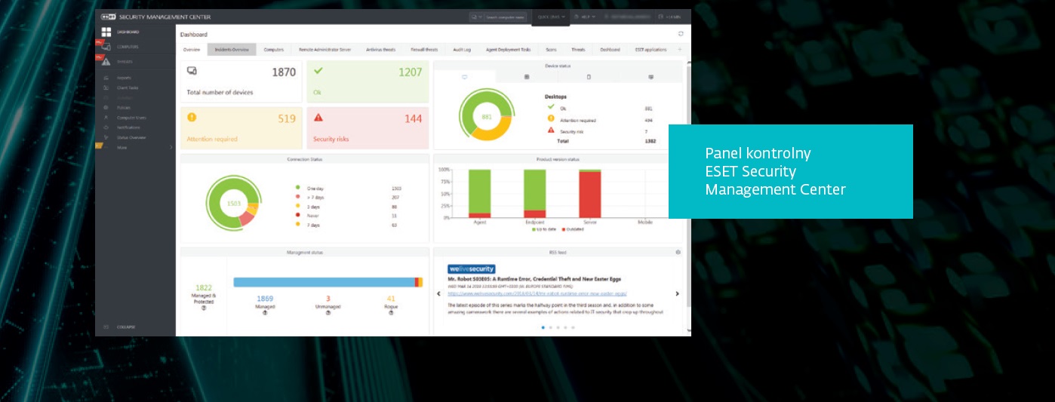This screenshot has width=1055, height=402.
Task: Switch to the Computers dashboard tab
Action: (x=274, y=50)
